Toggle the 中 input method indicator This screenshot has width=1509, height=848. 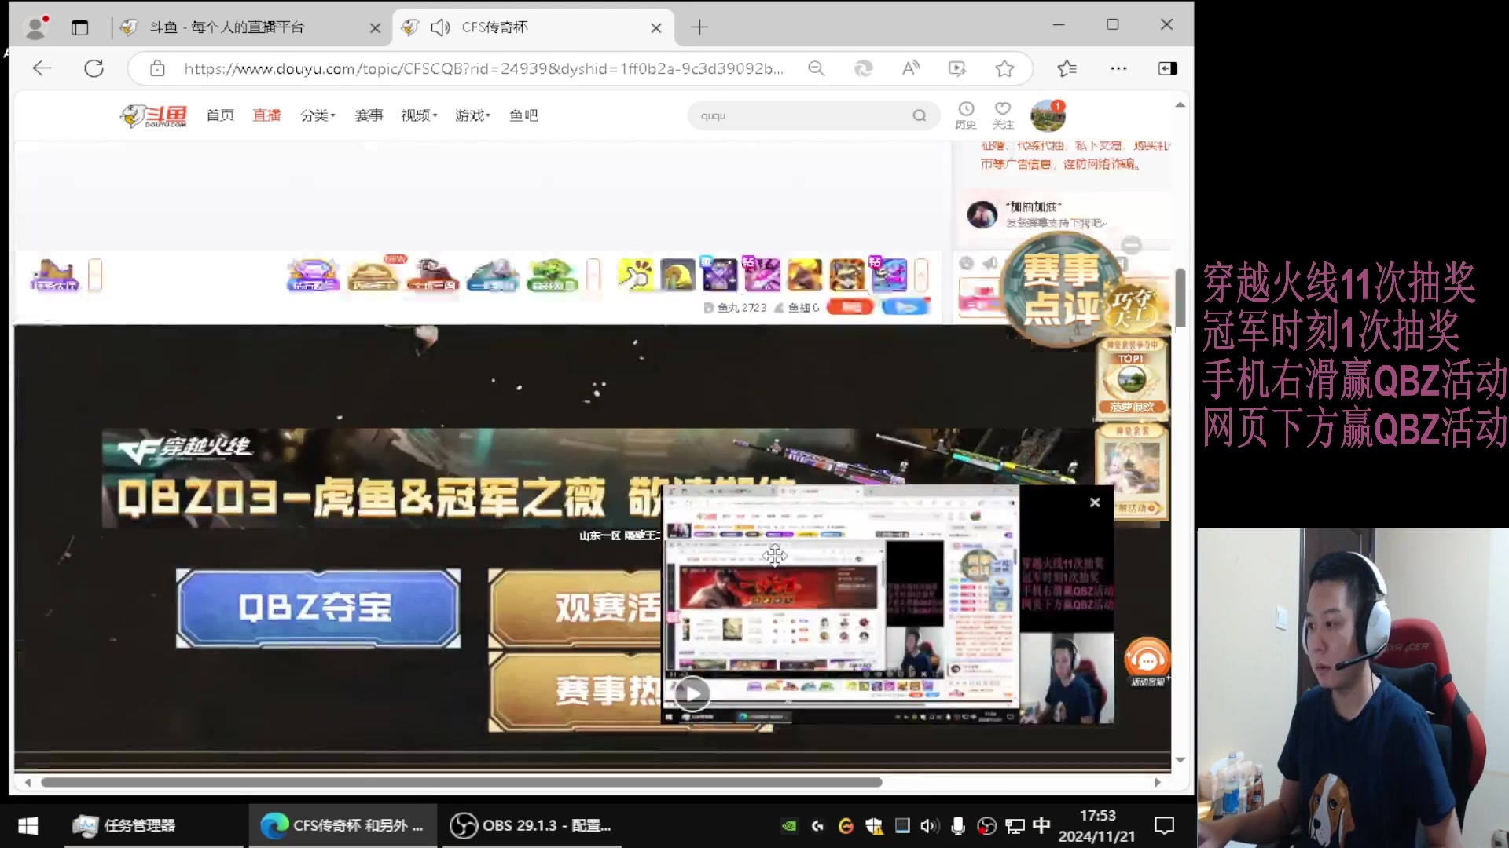[x=1041, y=826]
